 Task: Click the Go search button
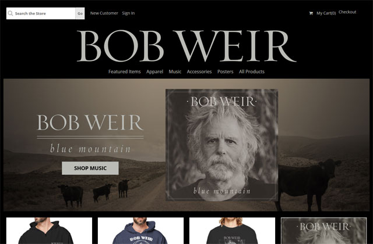pyautogui.click(x=80, y=13)
